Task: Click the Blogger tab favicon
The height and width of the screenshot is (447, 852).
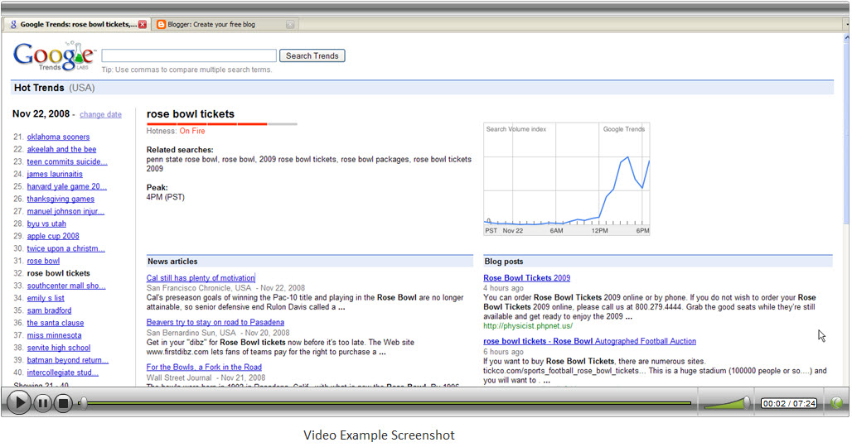Action: point(161,25)
